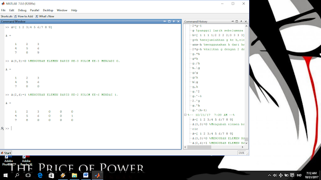Open the action center notification icon

292,175
